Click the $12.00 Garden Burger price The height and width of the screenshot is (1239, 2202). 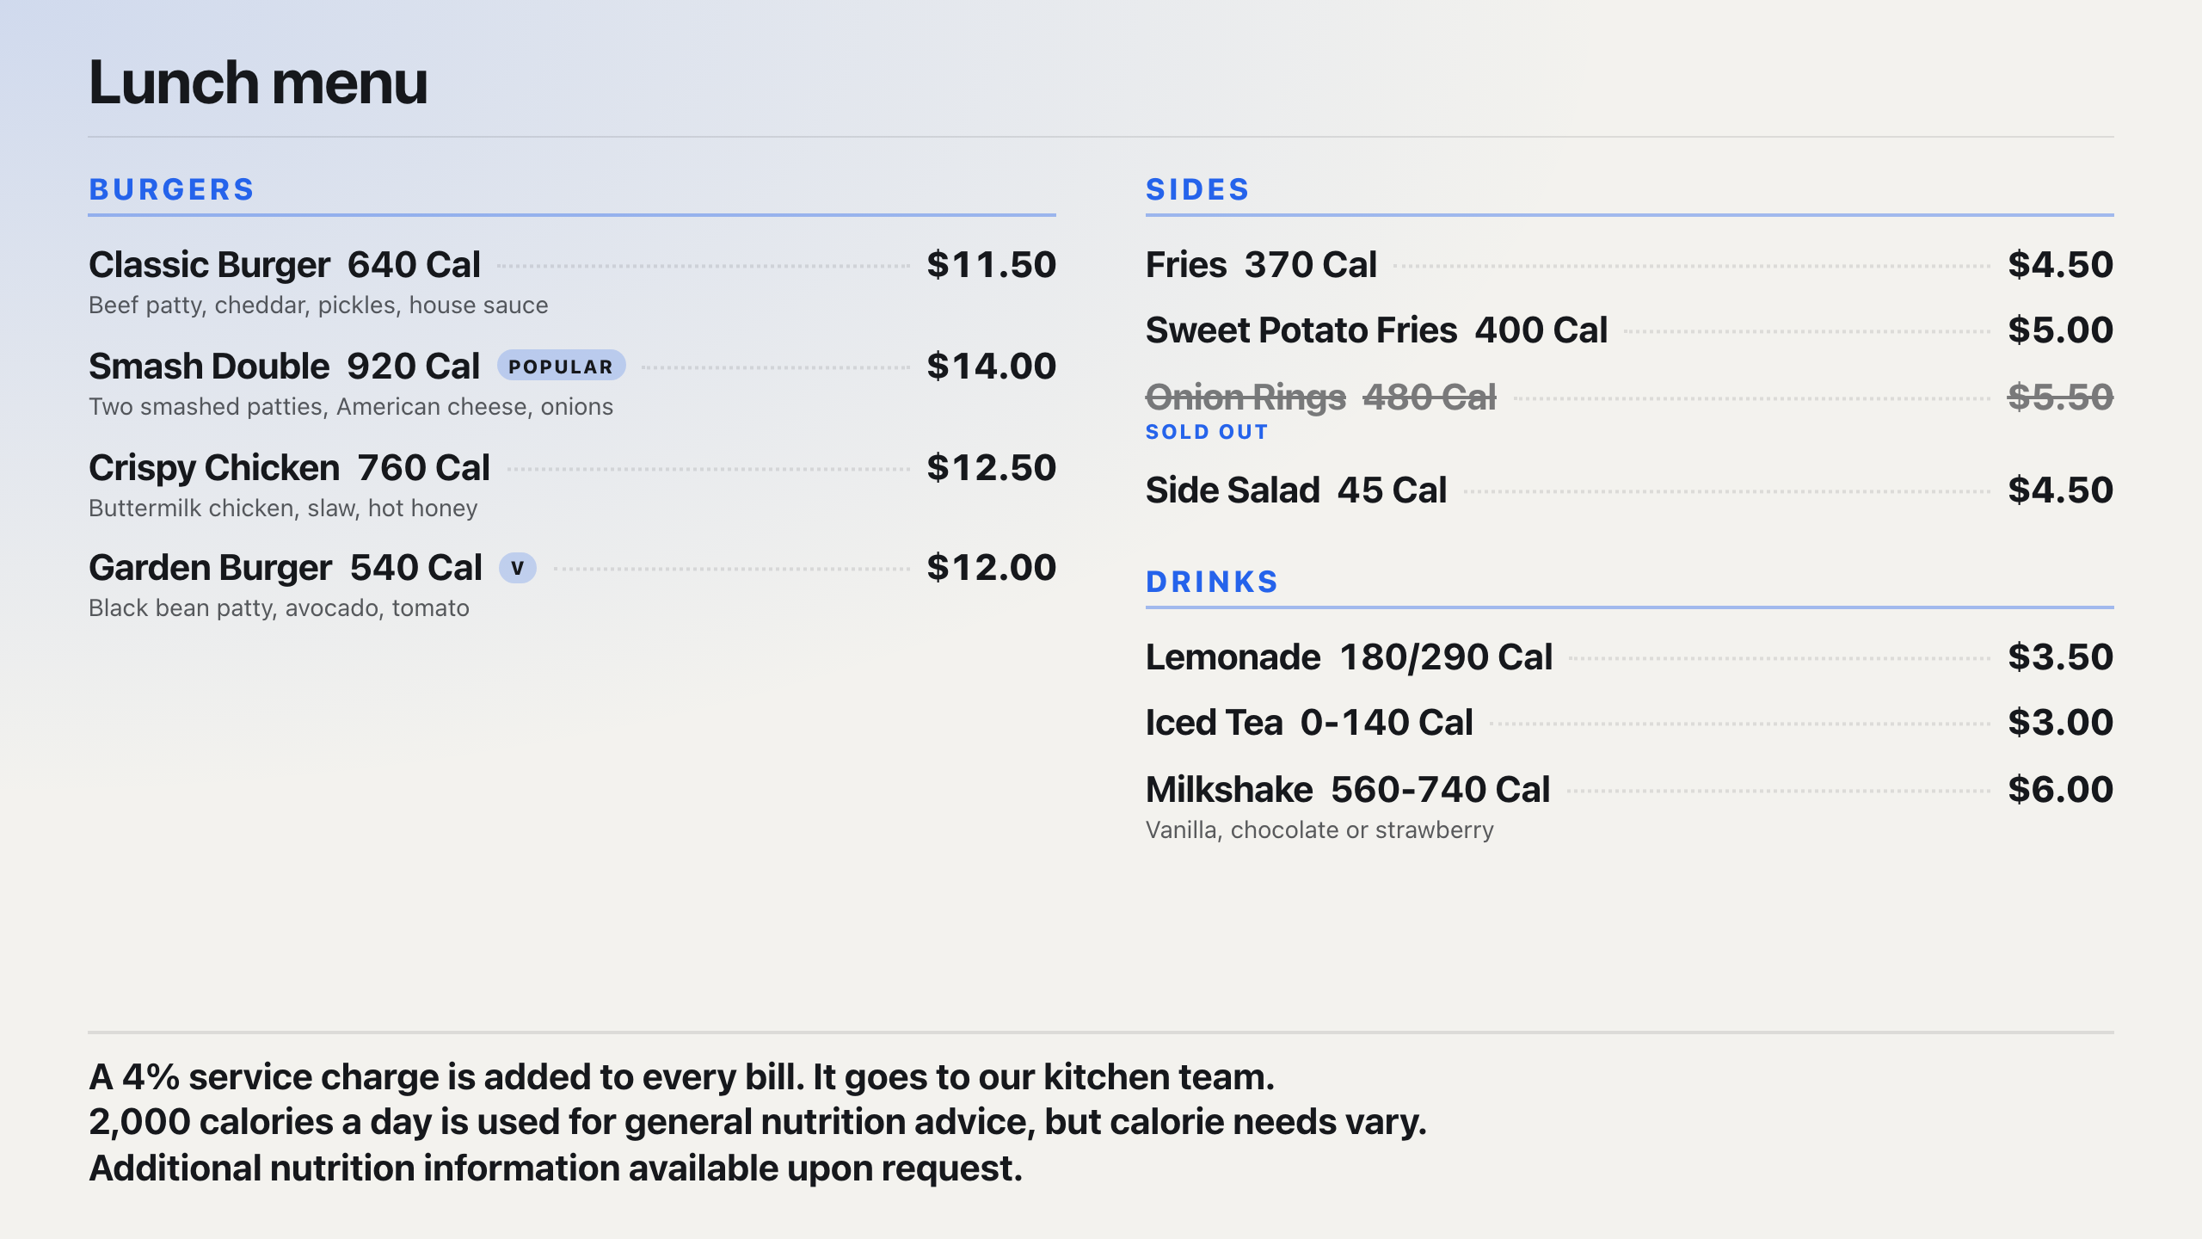pos(991,568)
